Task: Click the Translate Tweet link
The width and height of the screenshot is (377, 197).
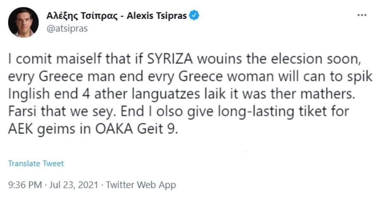Action: (x=36, y=164)
